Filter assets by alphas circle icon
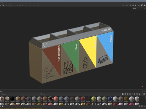This screenshot has width=146, height=109. click(135, 94)
